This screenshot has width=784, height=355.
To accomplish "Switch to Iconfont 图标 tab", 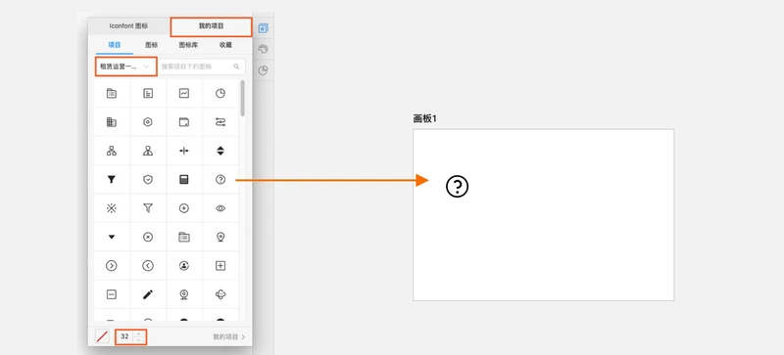I will (x=128, y=26).
